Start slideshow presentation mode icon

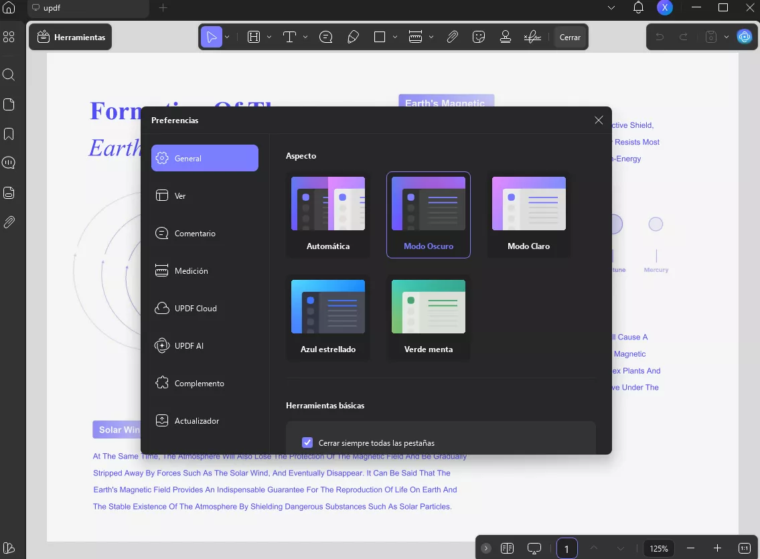pyautogui.click(x=534, y=548)
